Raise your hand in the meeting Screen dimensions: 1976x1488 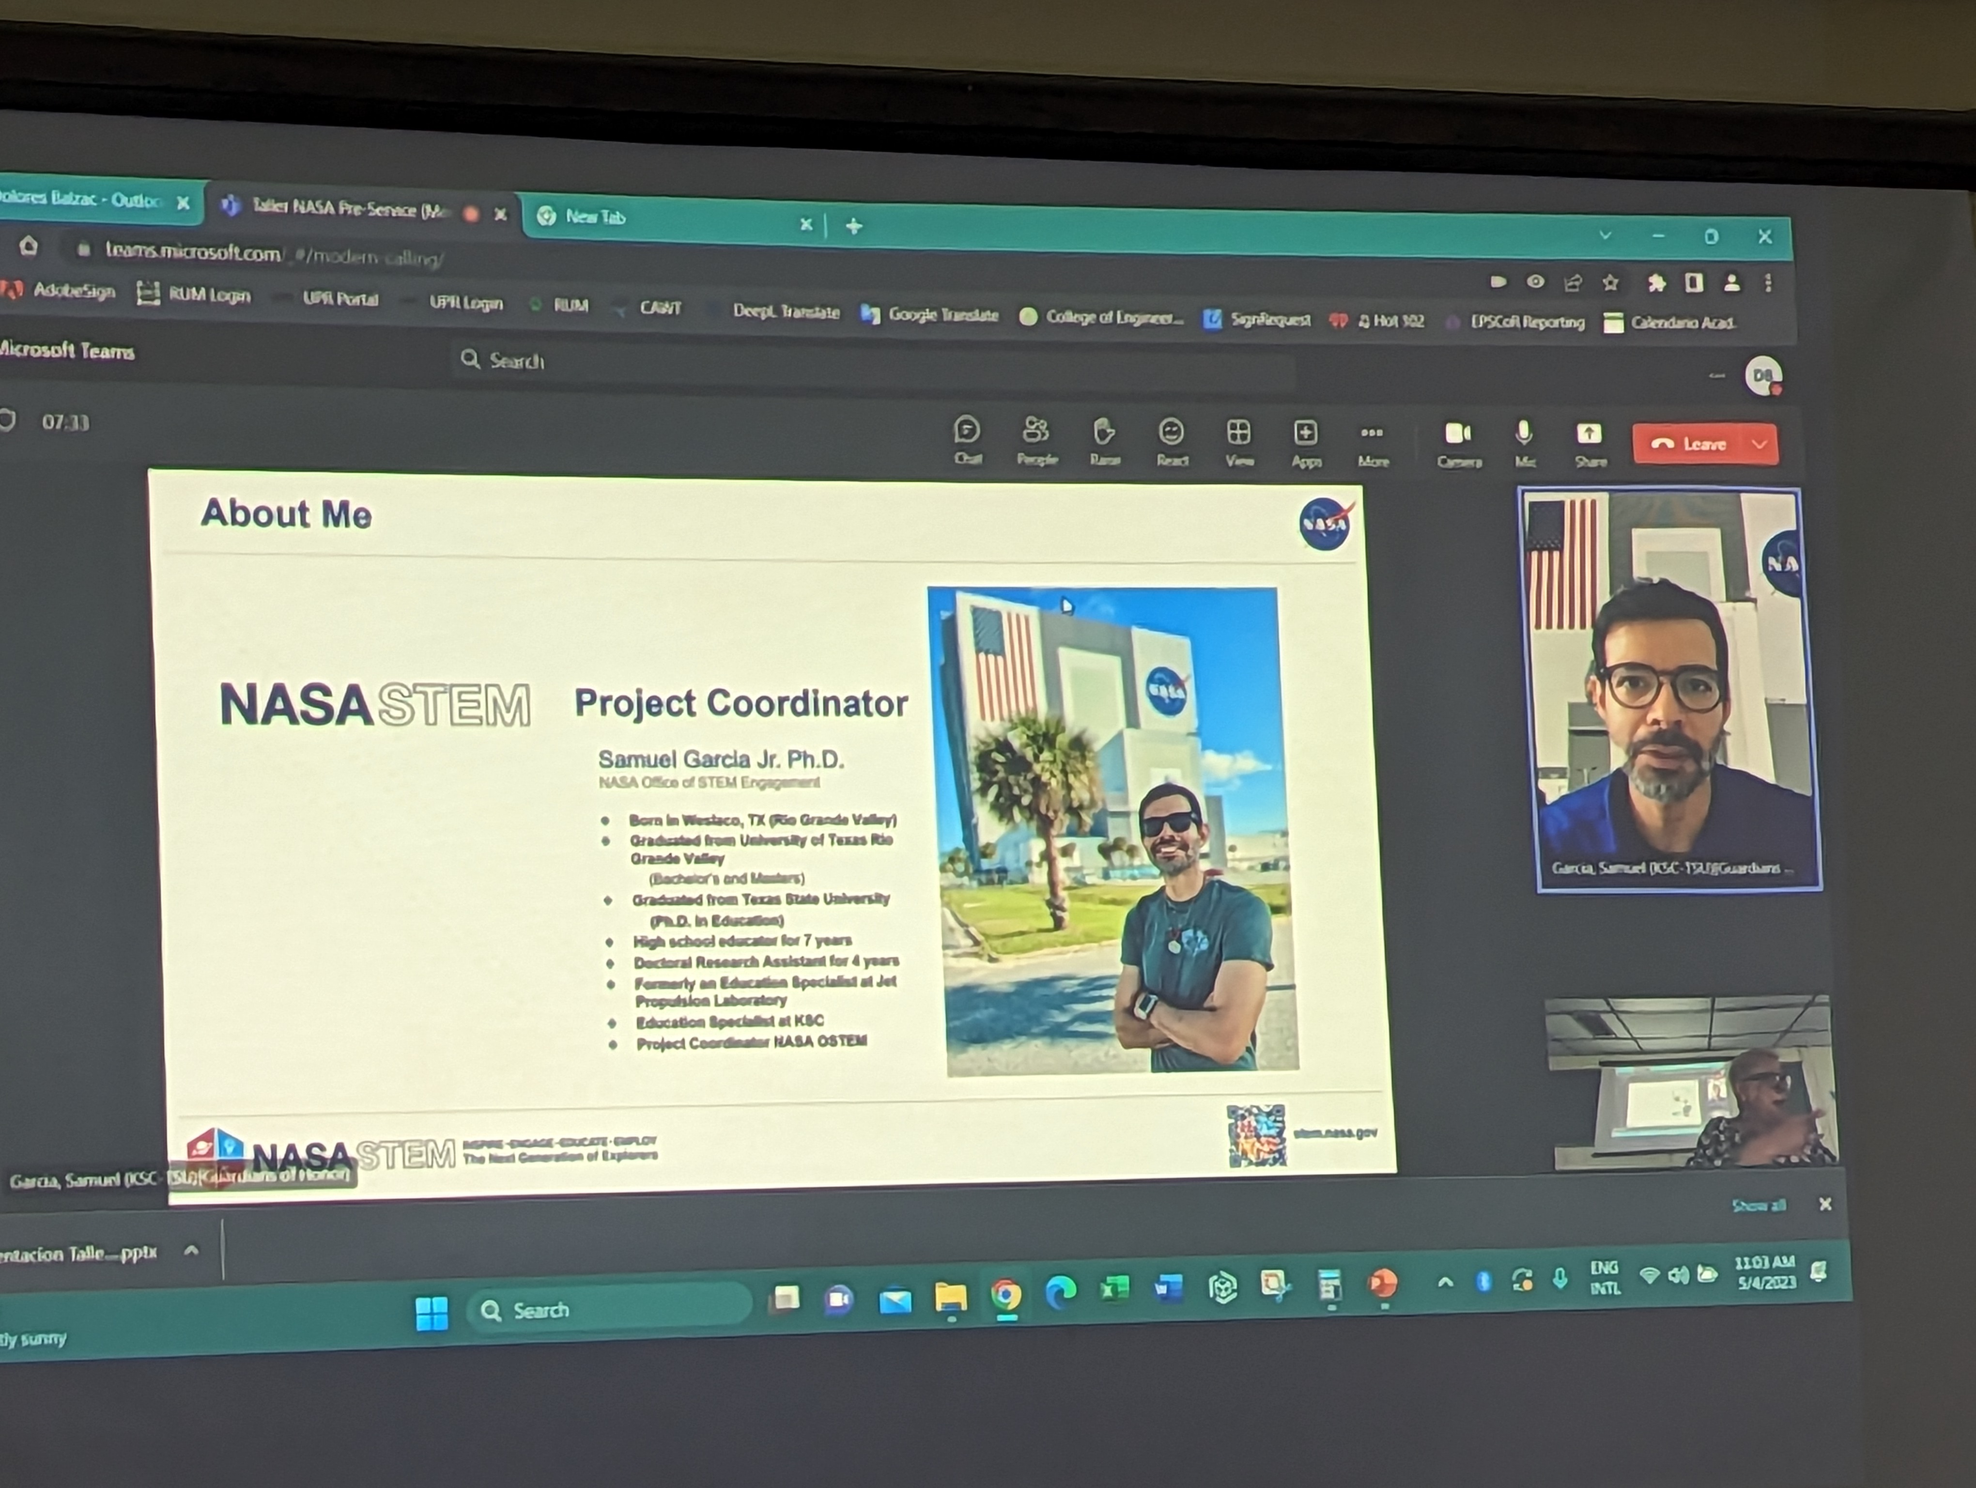click(x=1105, y=442)
